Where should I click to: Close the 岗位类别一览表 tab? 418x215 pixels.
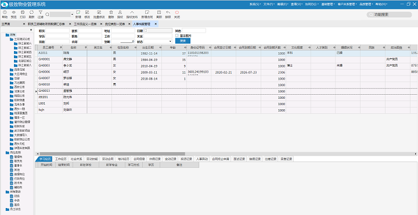[130, 24]
